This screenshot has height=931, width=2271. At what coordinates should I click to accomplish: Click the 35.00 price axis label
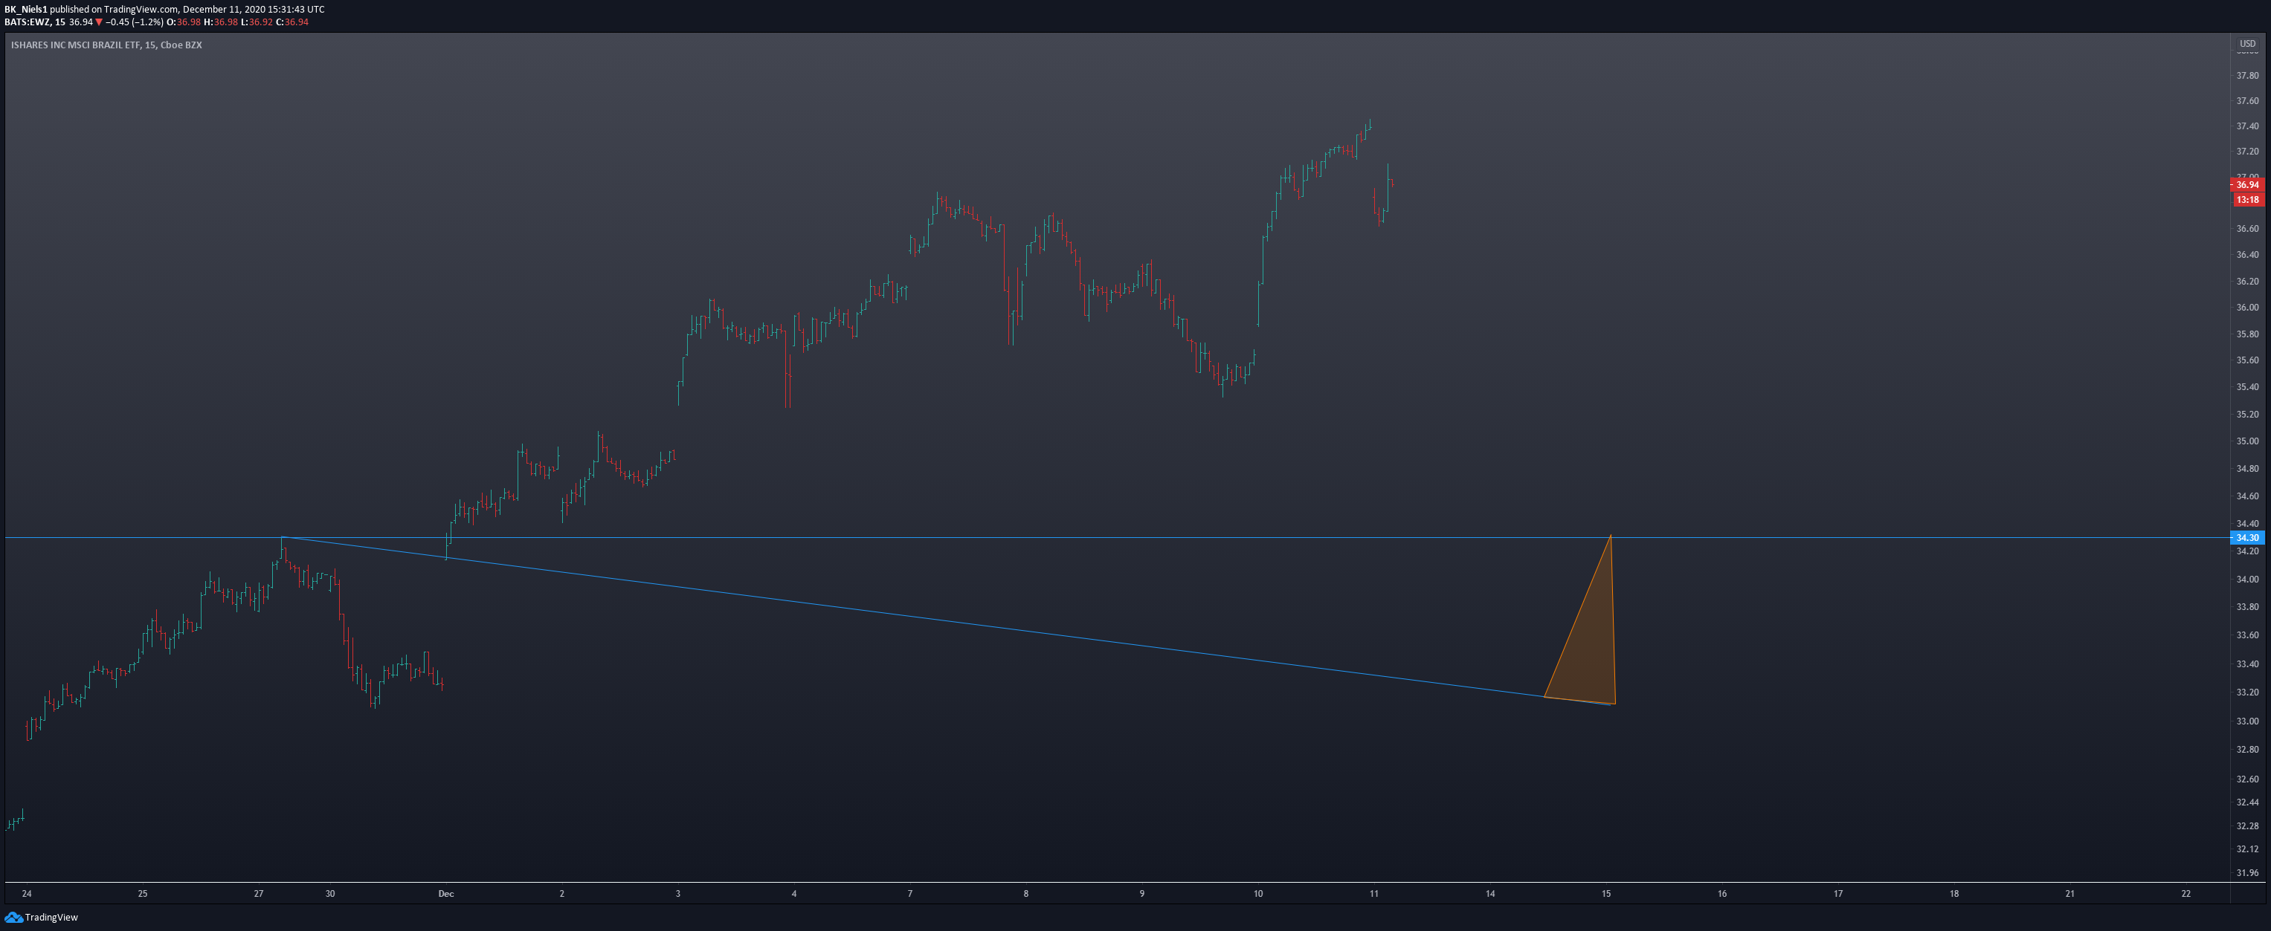click(2247, 441)
